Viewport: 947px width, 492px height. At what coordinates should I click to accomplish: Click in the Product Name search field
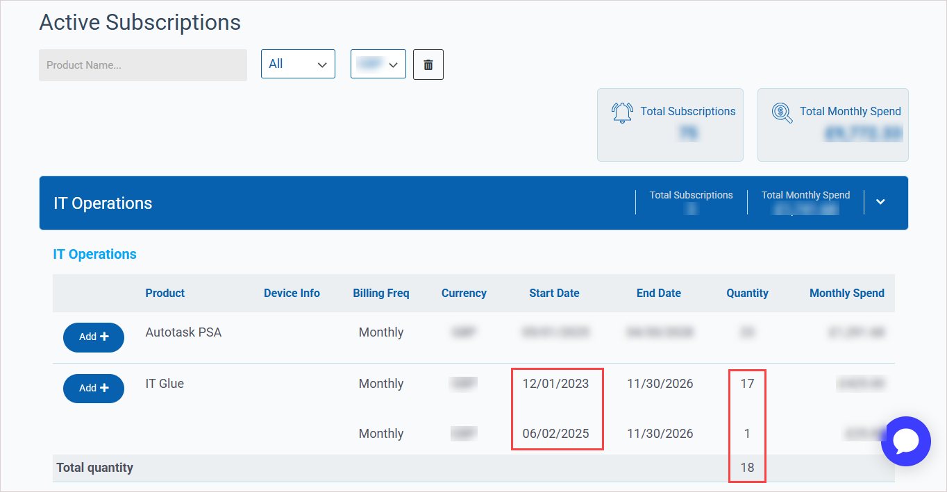coord(143,65)
